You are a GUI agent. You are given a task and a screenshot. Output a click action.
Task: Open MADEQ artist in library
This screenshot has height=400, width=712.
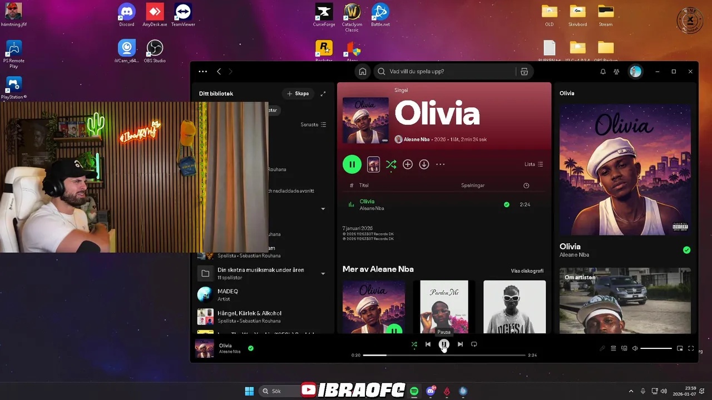coord(263,295)
